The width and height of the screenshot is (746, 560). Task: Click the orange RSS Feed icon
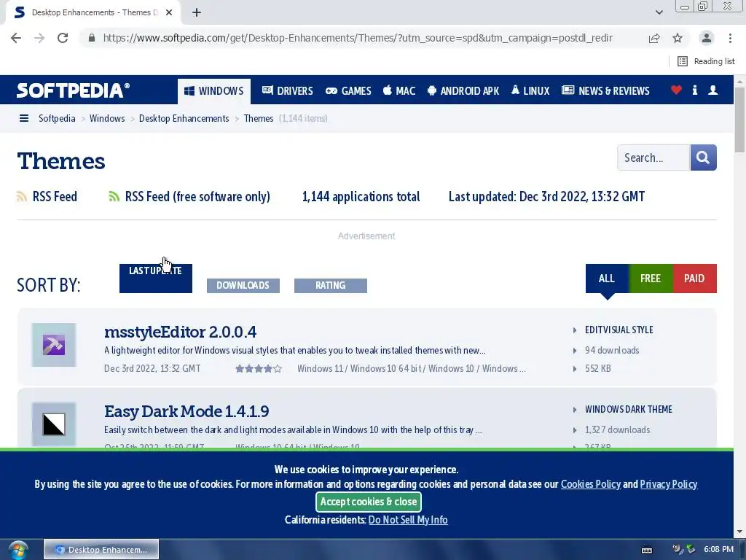[22, 196]
